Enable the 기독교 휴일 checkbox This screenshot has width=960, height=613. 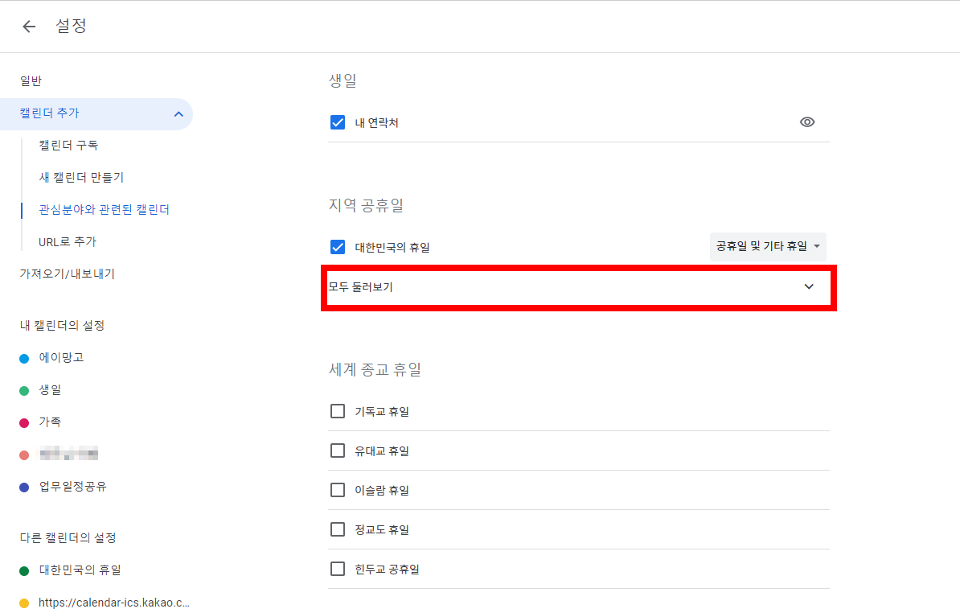338,411
